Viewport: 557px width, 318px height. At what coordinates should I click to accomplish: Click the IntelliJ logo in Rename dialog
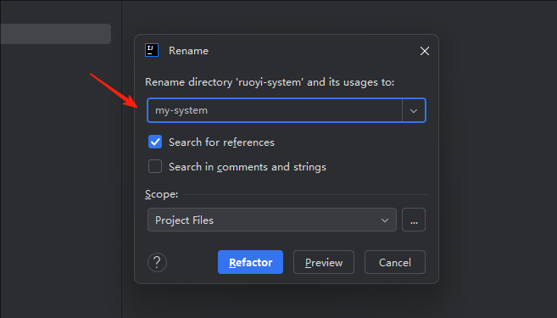152,50
